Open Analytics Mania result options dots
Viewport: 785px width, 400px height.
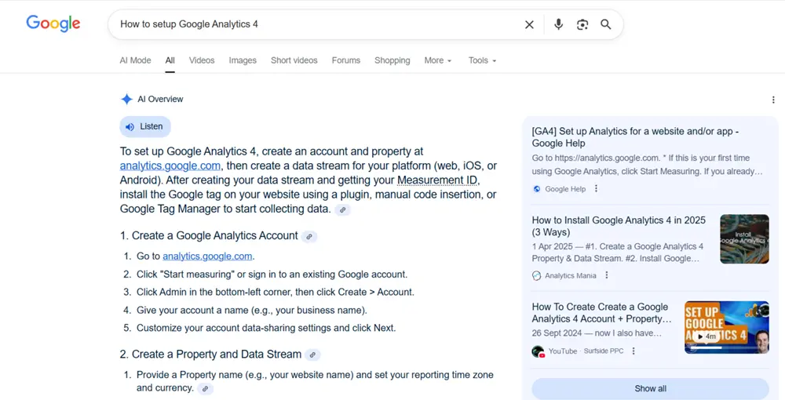tap(607, 275)
